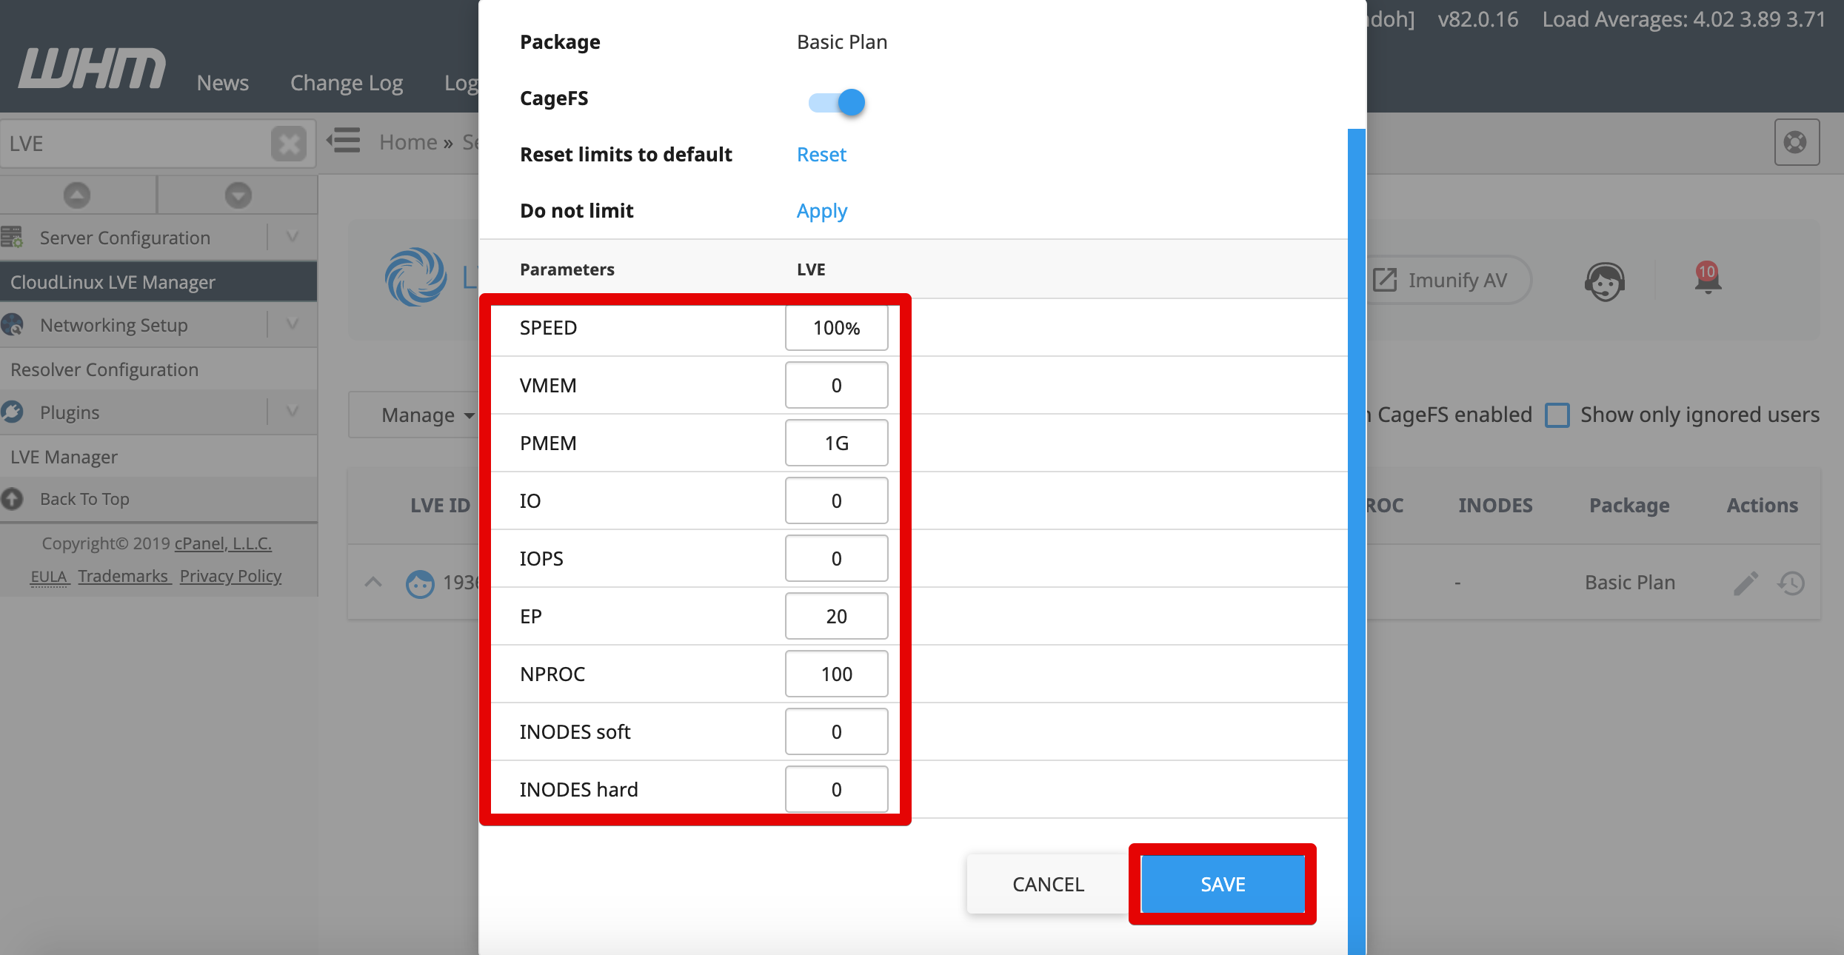Click the PMEM limit input field

point(836,443)
